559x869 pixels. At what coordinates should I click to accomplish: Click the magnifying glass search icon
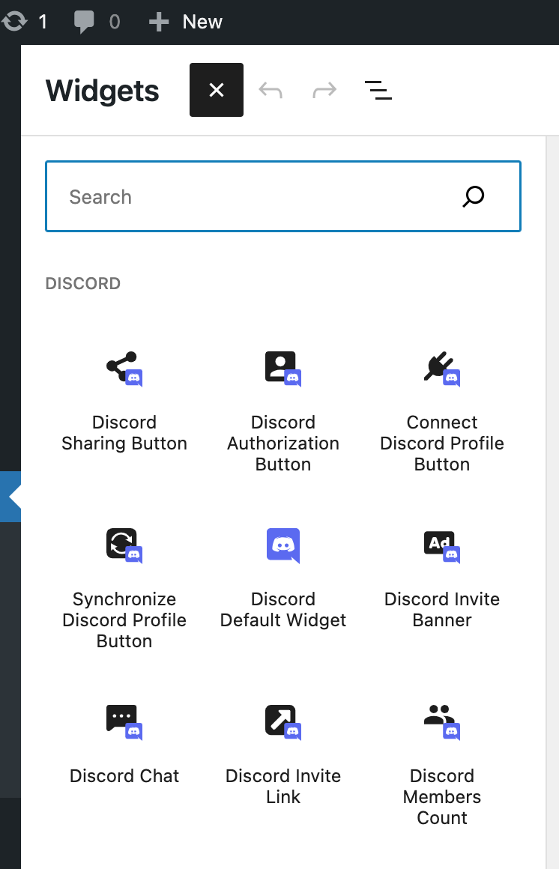pyautogui.click(x=474, y=197)
